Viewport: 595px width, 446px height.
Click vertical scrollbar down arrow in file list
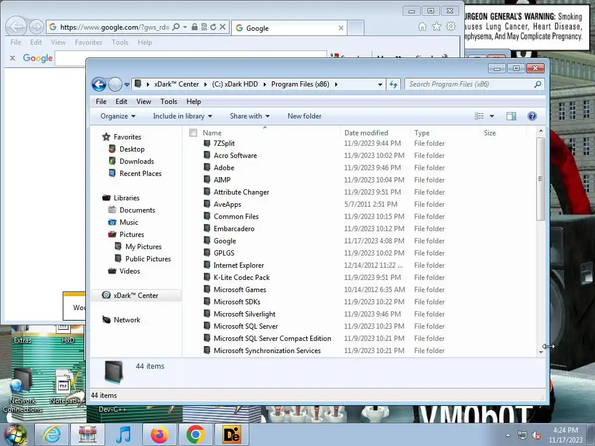pyautogui.click(x=541, y=353)
